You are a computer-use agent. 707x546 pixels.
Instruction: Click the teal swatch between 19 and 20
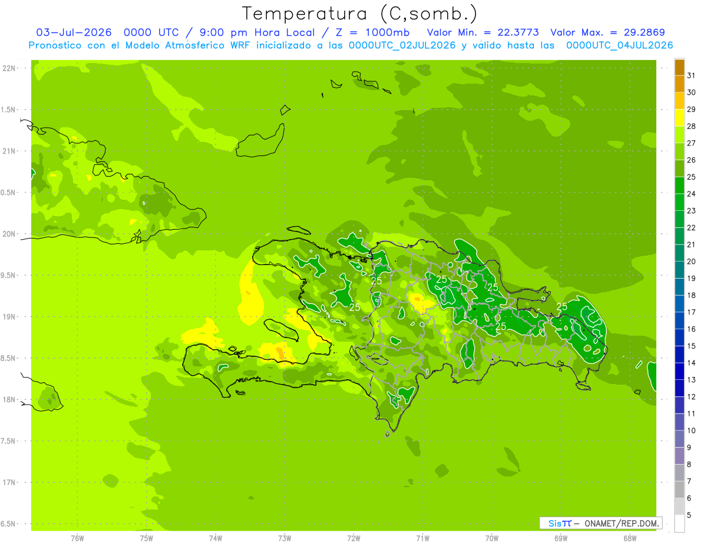pos(679,270)
